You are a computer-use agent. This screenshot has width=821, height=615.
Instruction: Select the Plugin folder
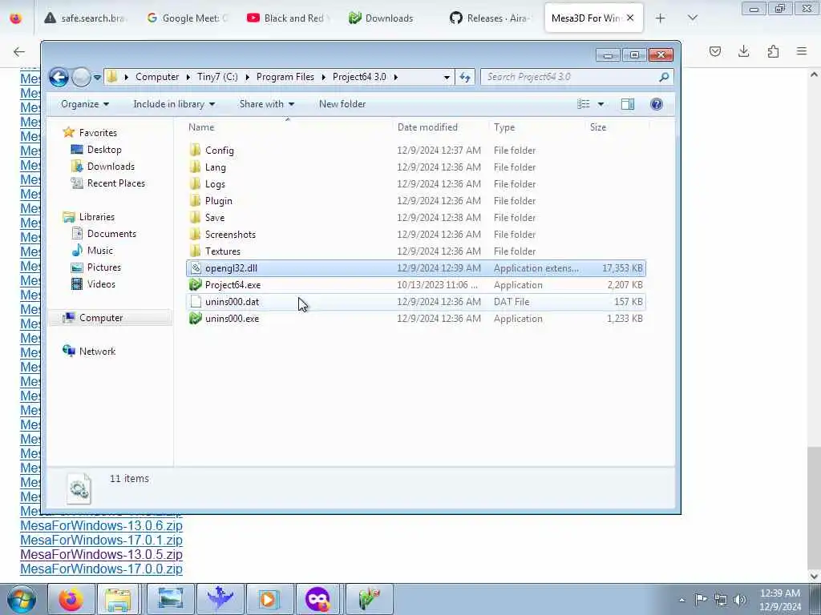(x=416, y=201)
